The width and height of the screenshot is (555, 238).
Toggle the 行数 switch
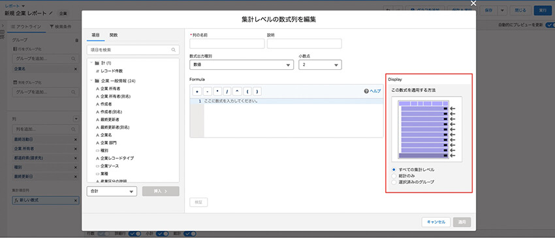pyautogui.click(x=103, y=233)
